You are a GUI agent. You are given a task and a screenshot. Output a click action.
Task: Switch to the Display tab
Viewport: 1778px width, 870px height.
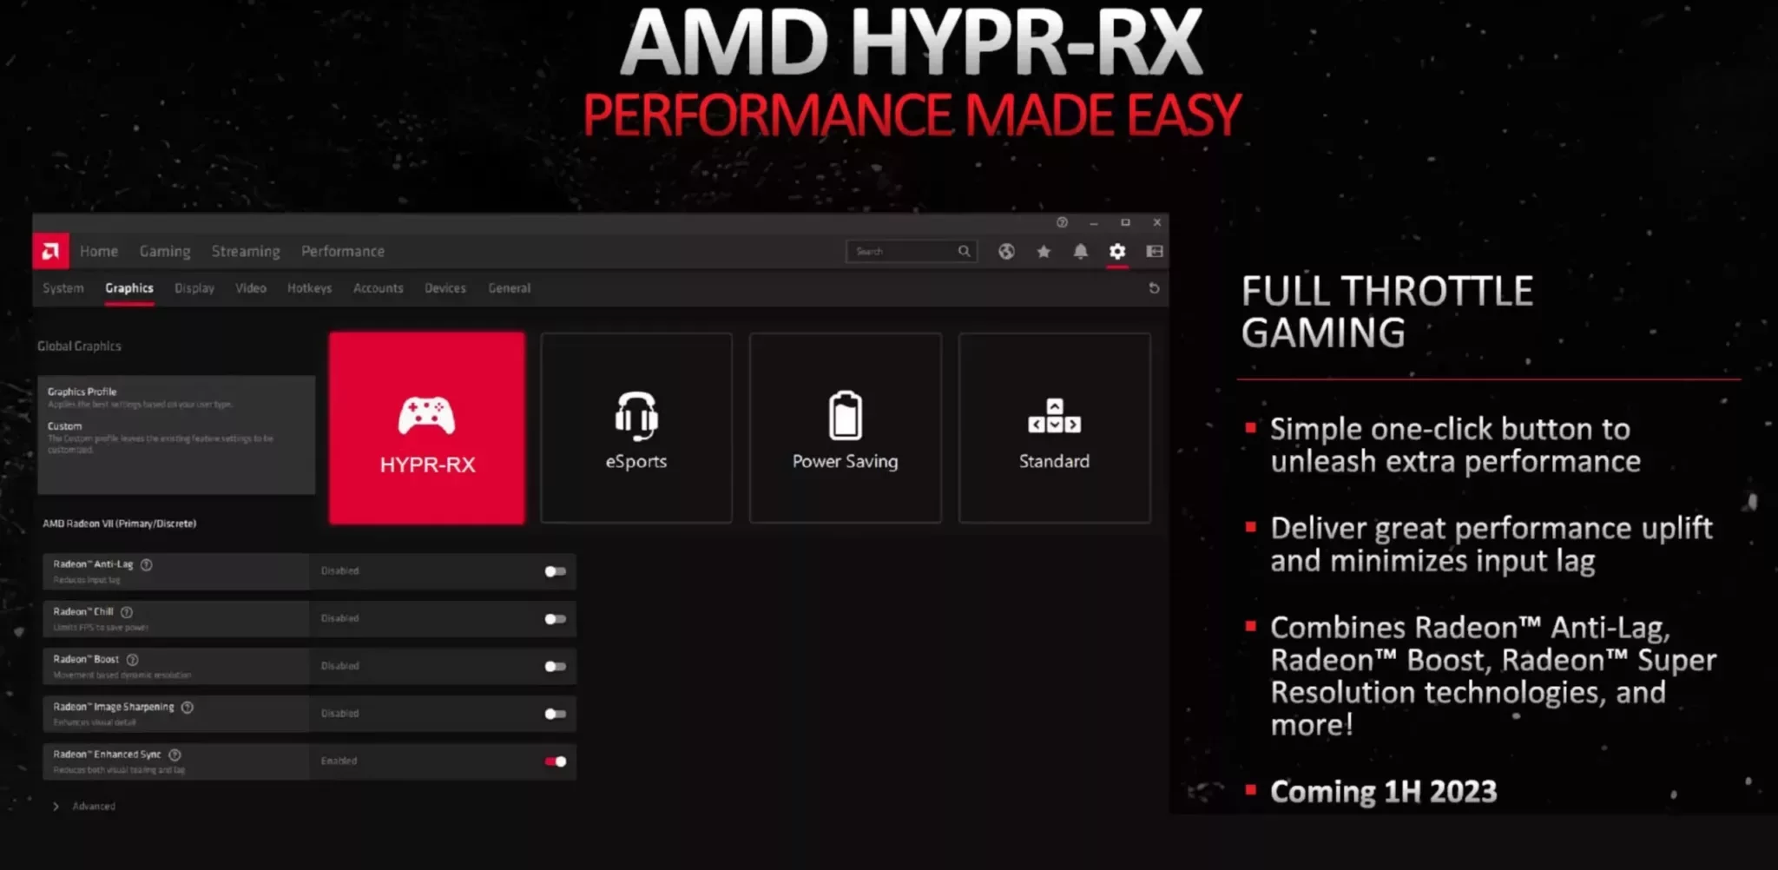[194, 288]
